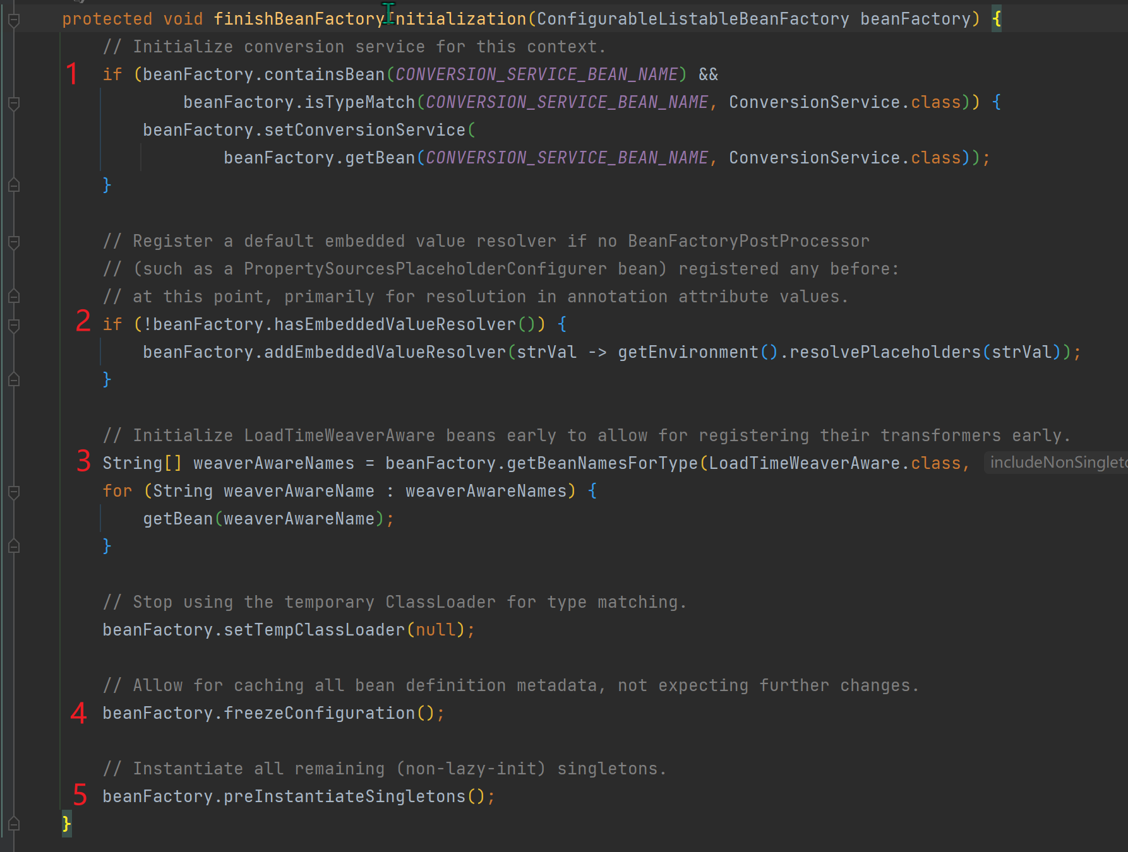Click the containsBean method call
Viewport: 1128px width, 852px height.
[324, 74]
